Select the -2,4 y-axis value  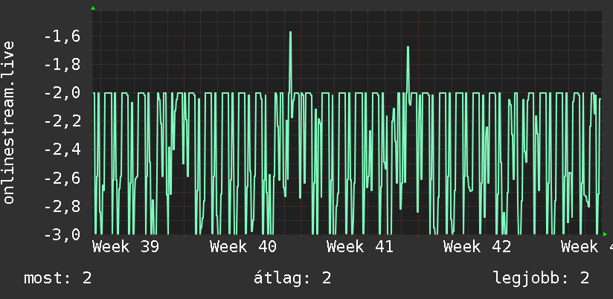pyautogui.click(x=62, y=149)
